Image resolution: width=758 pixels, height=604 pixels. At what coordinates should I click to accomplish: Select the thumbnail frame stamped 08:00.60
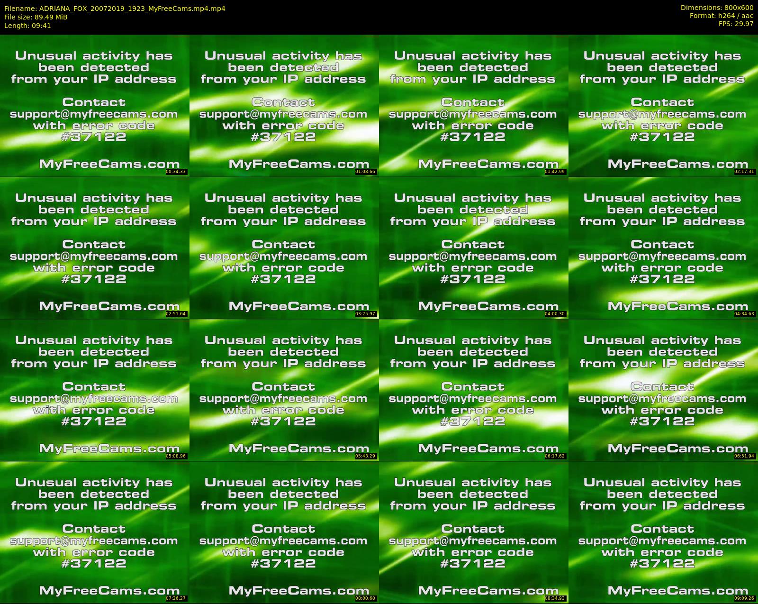284,532
